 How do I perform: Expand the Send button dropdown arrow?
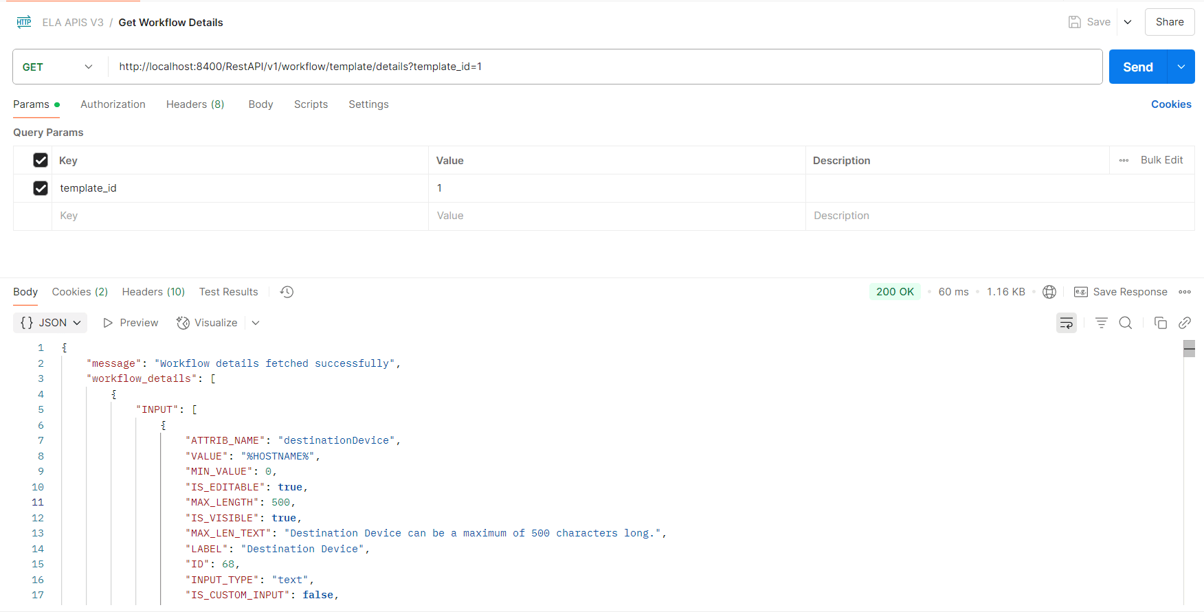1181,67
